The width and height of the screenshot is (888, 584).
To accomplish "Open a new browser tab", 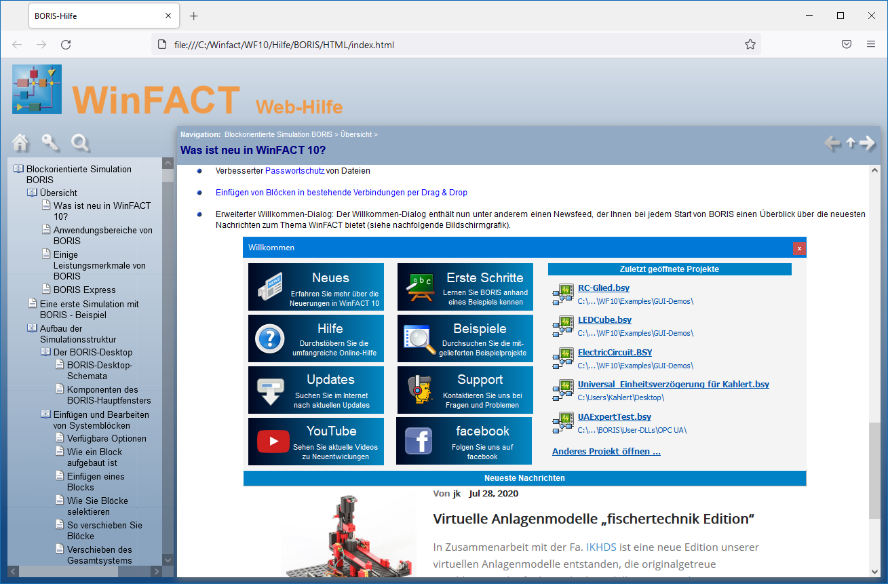I will click(x=193, y=16).
